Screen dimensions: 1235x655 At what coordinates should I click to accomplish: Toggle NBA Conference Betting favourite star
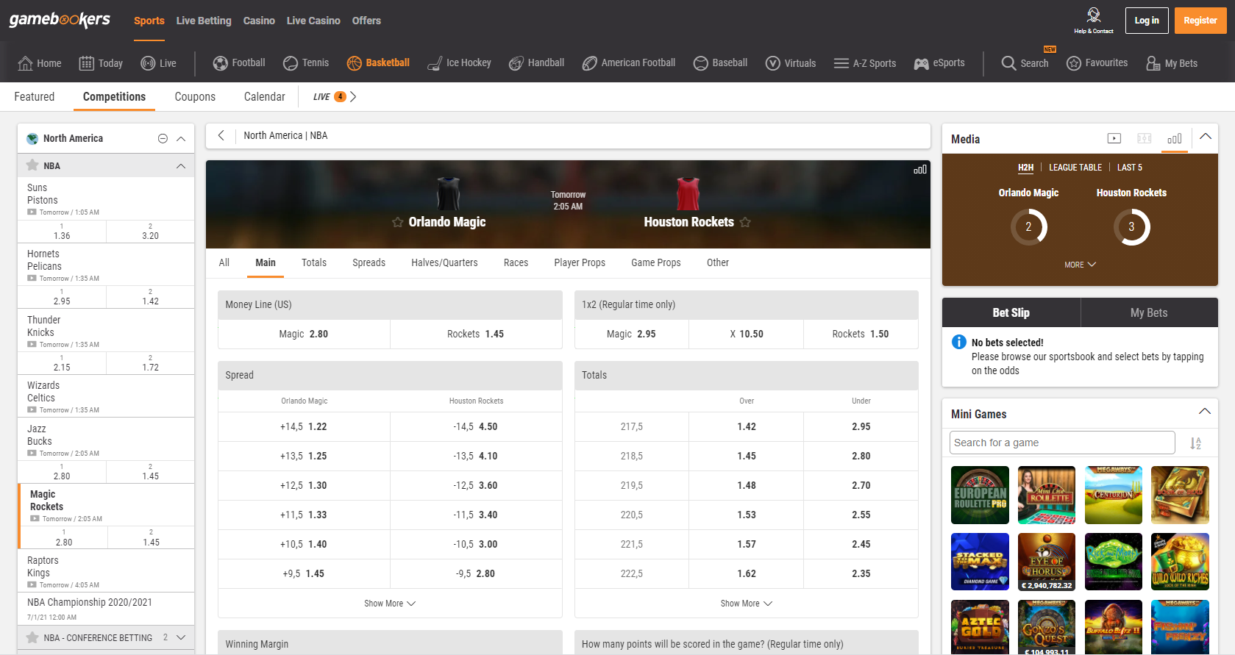[32, 637]
